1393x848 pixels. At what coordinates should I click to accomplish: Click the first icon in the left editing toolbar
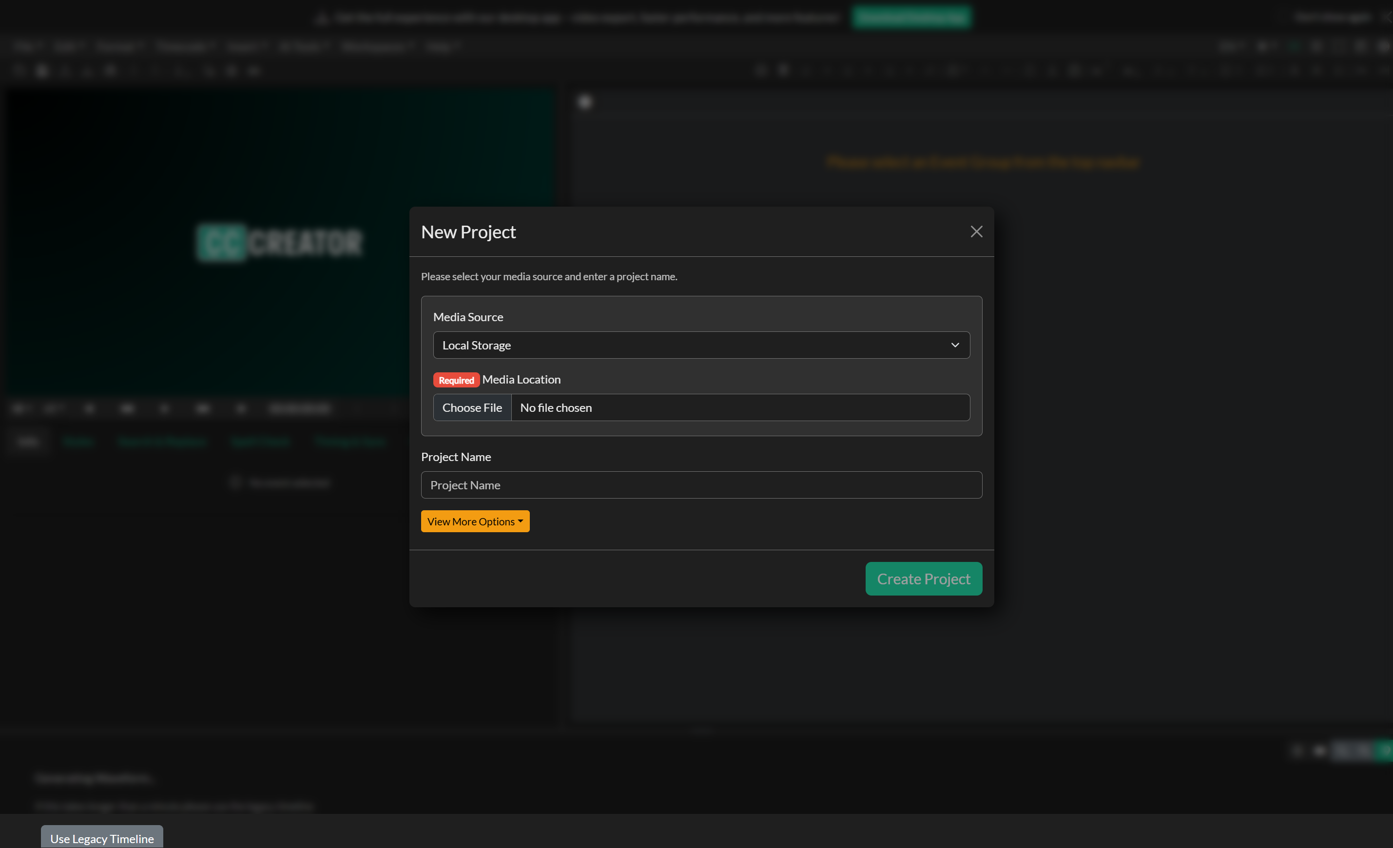(19, 70)
